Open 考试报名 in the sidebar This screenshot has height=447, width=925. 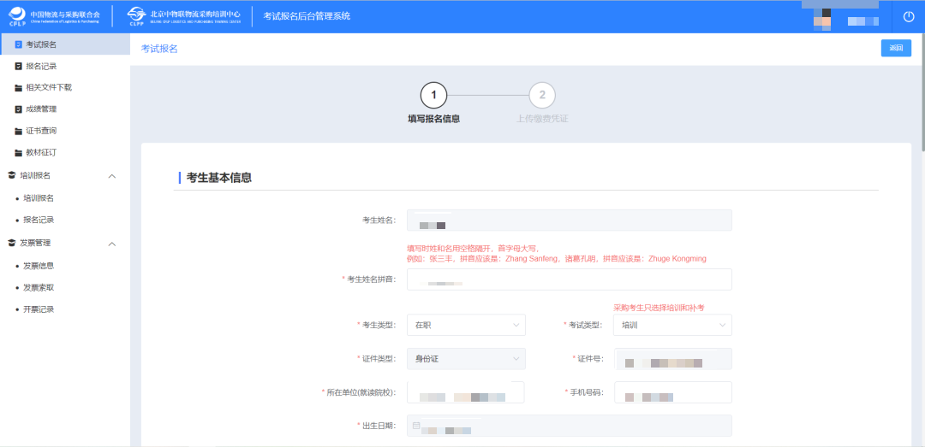(65, 44)
